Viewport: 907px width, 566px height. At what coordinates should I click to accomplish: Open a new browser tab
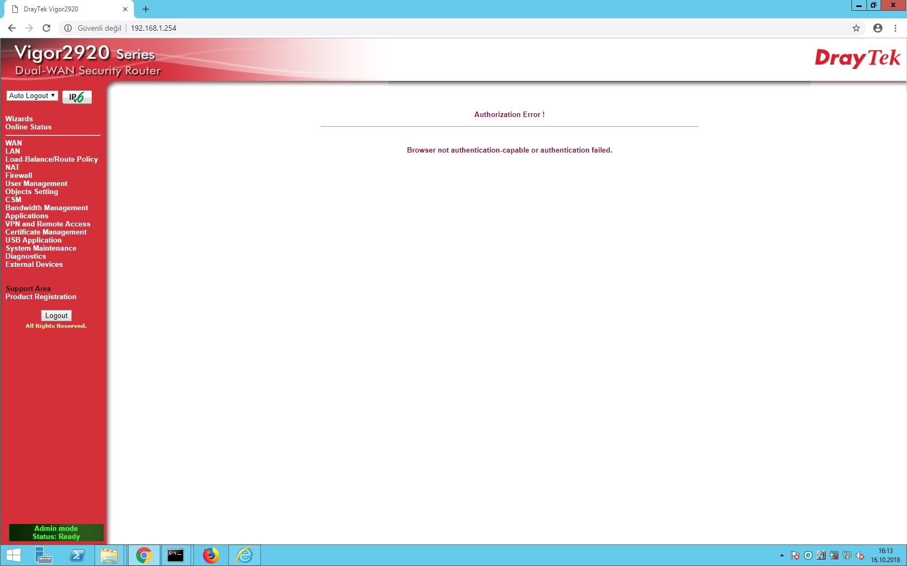click(x=146, y=9)
